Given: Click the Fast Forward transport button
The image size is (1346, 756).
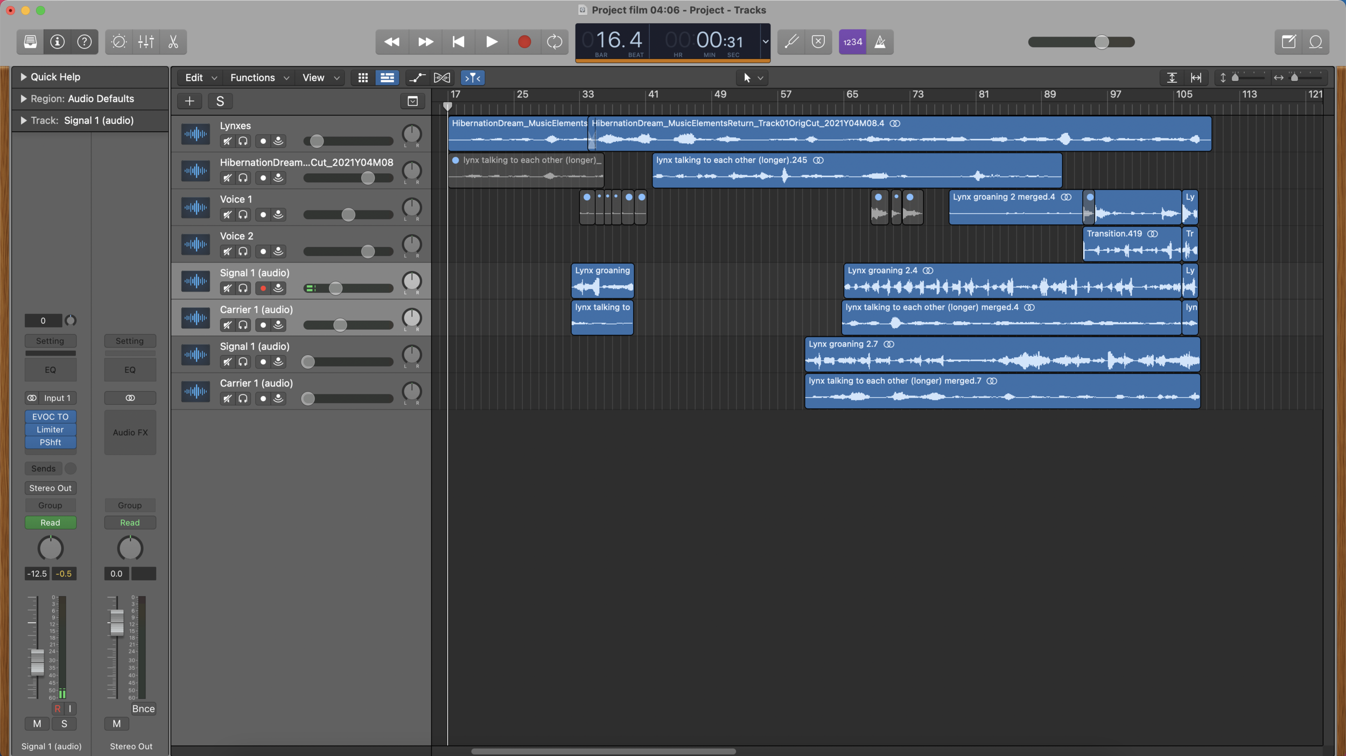Looking at the screenshot, I should (x=425, y=41).
